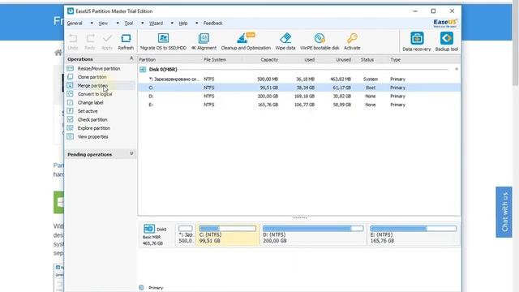This screenshot has height=292, width=519.
Task: Click the Check partition icon
Action: tap(71, 119)
